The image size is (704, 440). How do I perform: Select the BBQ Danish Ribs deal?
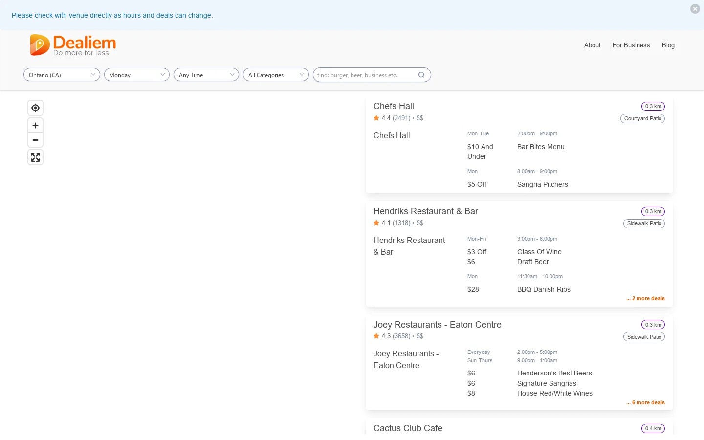pos(544,289)
